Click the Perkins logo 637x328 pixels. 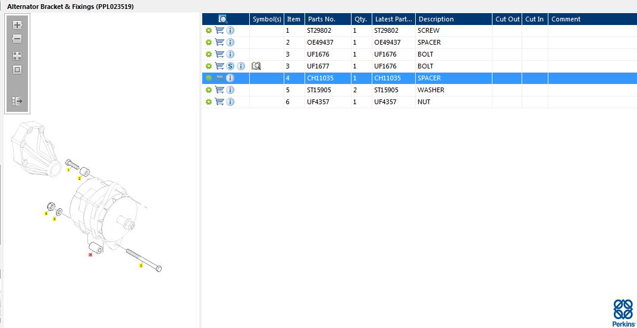coord(623,313)
